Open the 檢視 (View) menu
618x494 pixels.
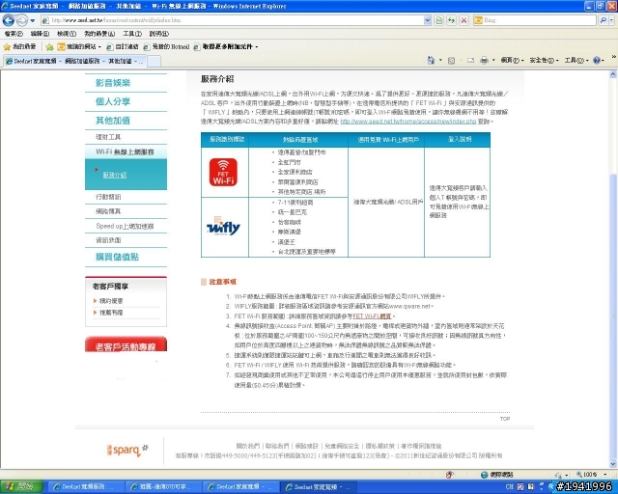coord(67,34)
